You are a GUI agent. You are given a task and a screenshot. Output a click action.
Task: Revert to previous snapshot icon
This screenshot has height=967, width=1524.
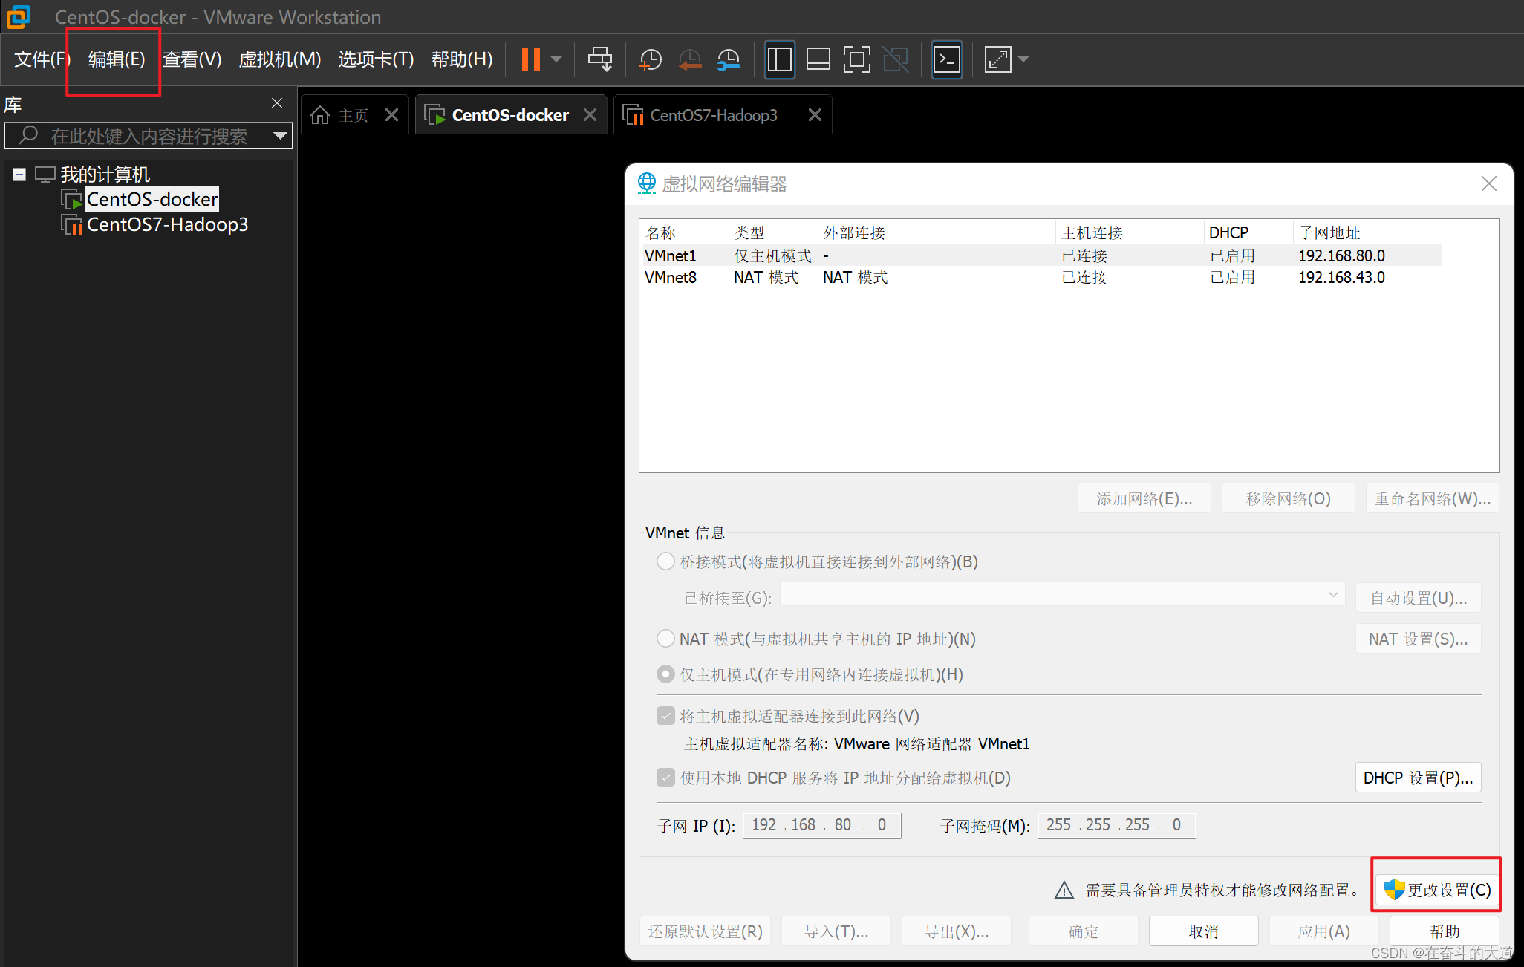click(690, 59)
